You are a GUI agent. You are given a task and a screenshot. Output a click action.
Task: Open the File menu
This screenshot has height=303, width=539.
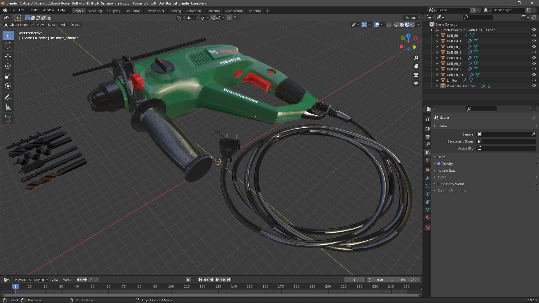point(12,10)
